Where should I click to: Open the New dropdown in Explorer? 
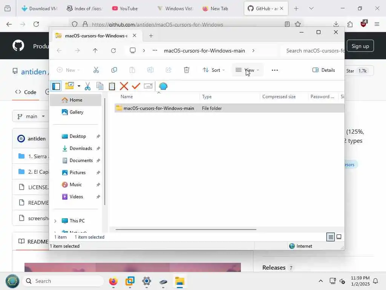[x=68, y=70]
